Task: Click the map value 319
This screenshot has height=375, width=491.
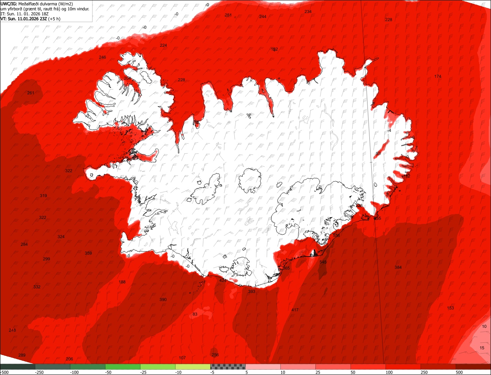Action: click(x=43, y=196)
